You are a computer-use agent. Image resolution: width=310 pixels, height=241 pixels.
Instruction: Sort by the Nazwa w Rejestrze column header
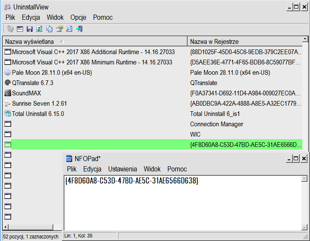coord(245,42)
